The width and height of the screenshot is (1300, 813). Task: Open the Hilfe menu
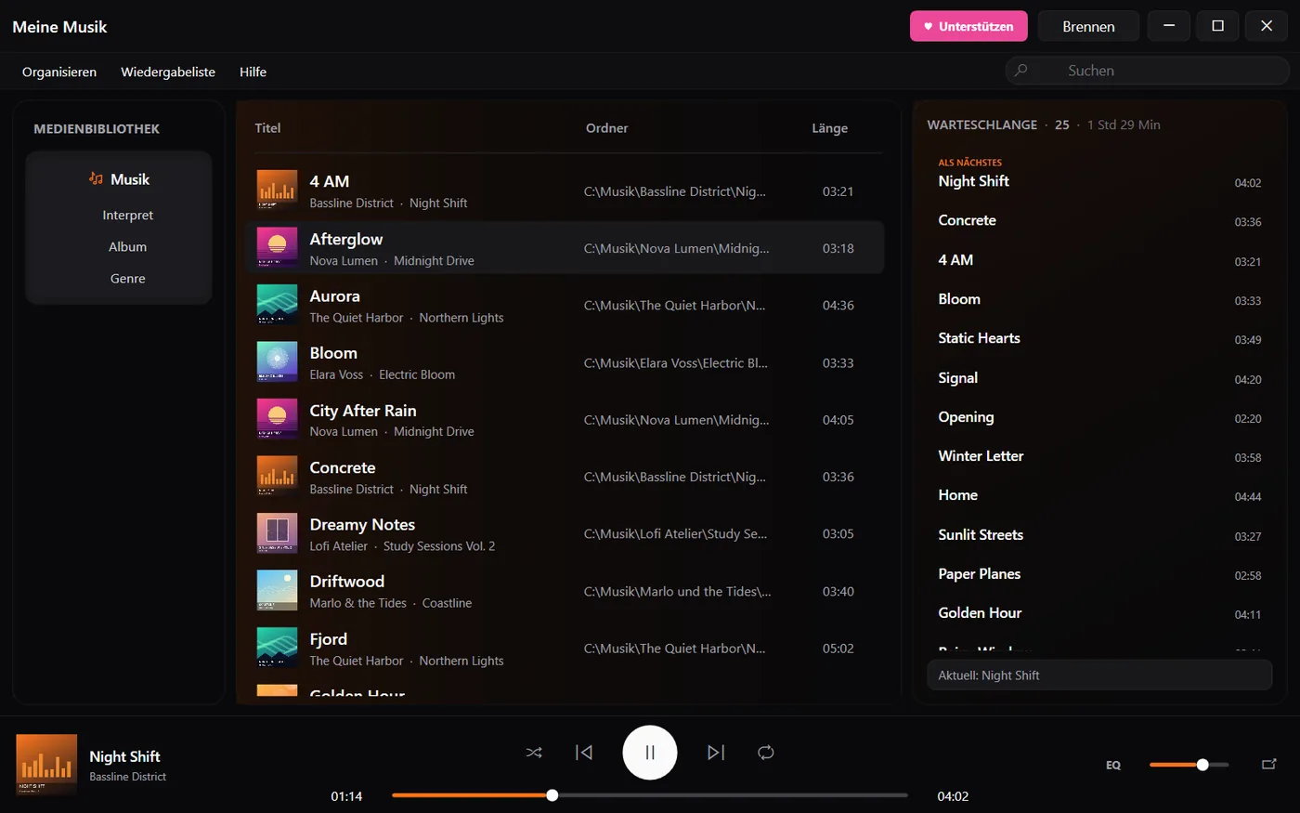[253, 72]
